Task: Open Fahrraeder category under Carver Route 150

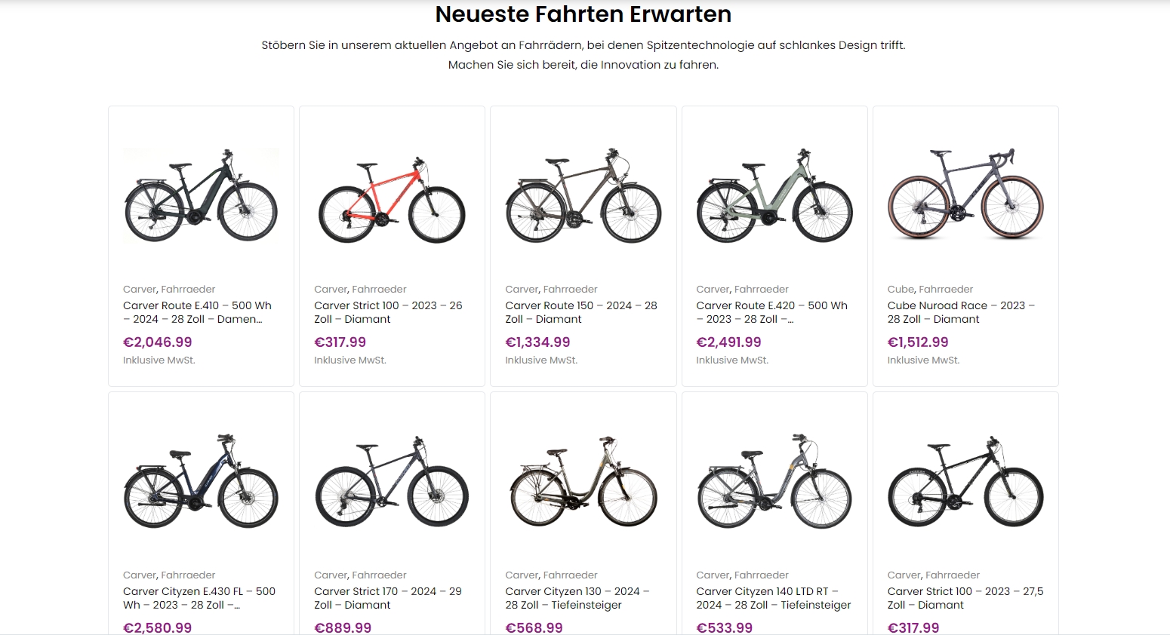Action: pos(570,289)
